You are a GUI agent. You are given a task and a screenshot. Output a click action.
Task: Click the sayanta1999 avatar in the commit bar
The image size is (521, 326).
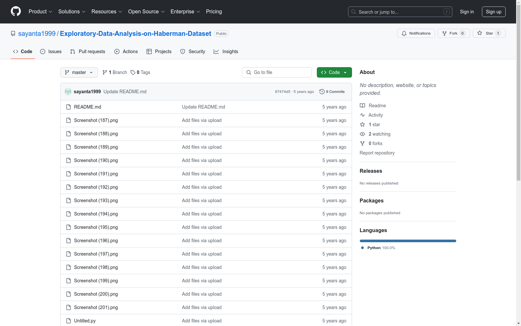(68, 92)
